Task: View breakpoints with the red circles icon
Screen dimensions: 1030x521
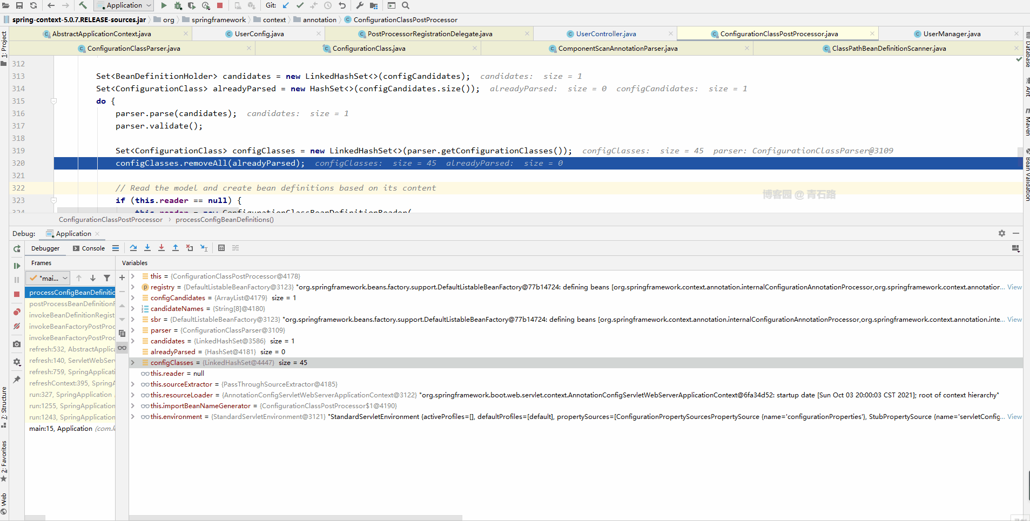Action: [x=17, y=312]
